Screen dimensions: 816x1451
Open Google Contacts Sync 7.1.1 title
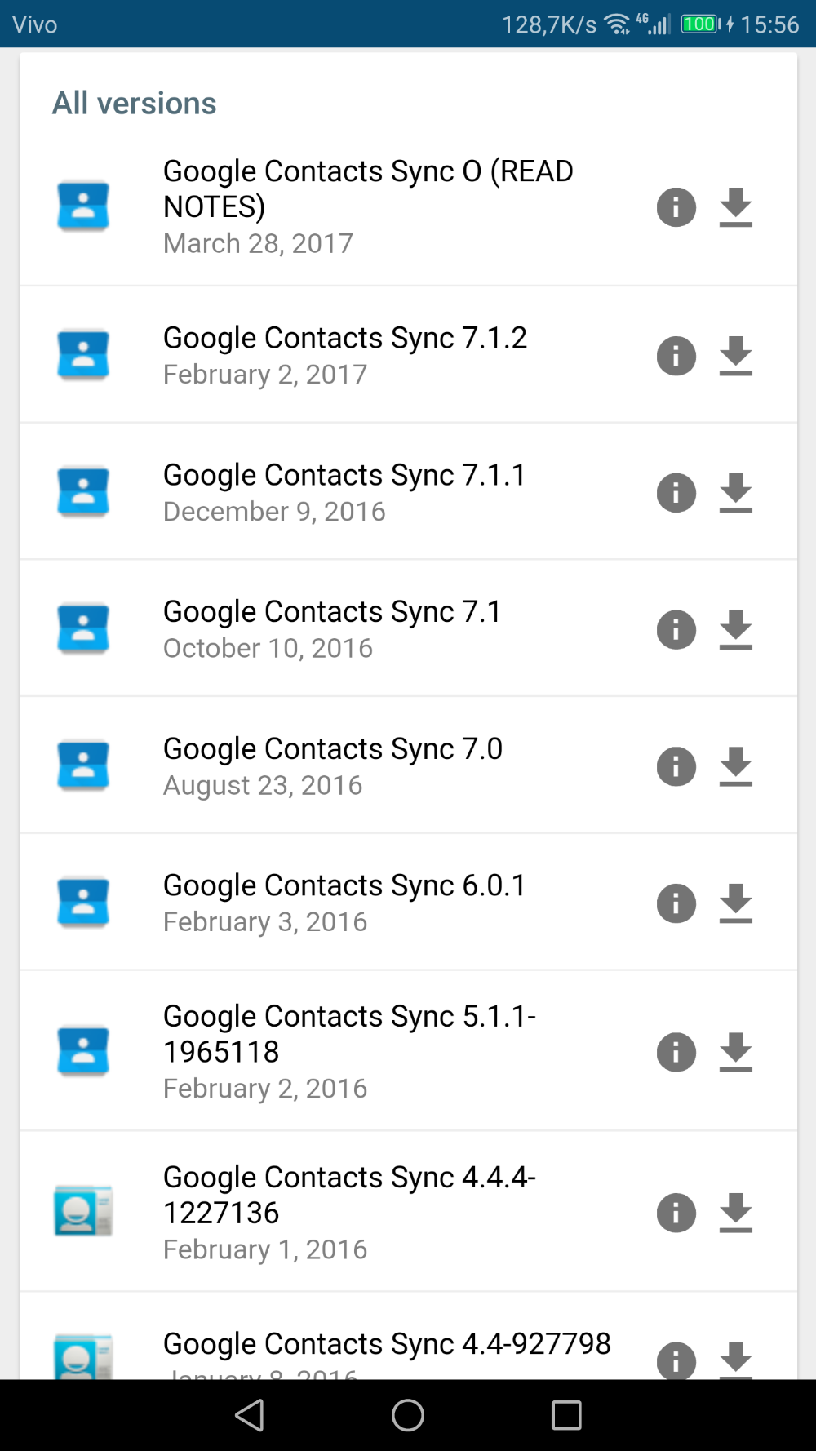coord(345,475)
